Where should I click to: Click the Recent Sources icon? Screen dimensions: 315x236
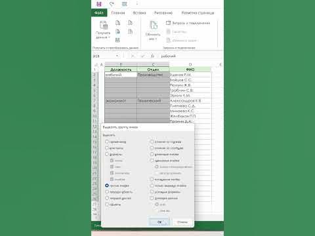point(131,23)
